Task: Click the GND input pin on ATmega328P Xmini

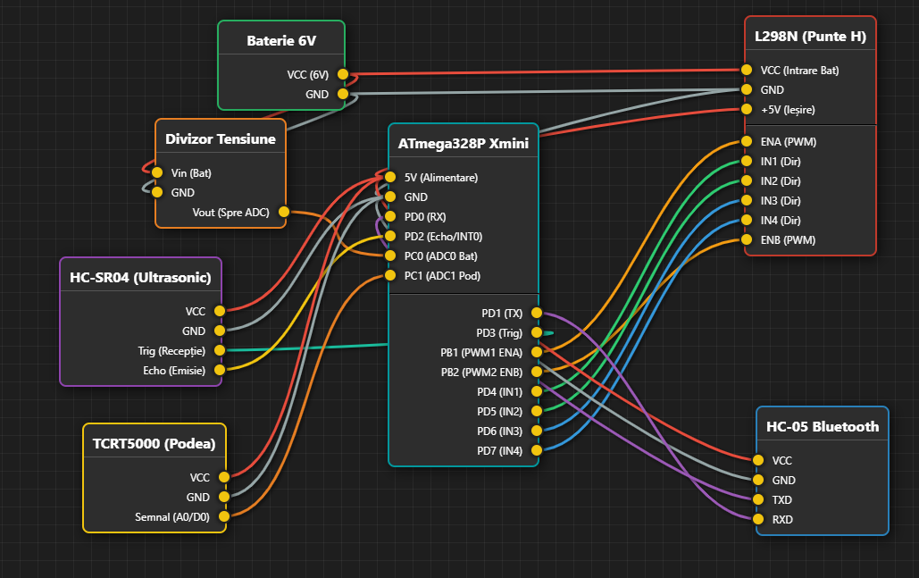Action: 389,197
